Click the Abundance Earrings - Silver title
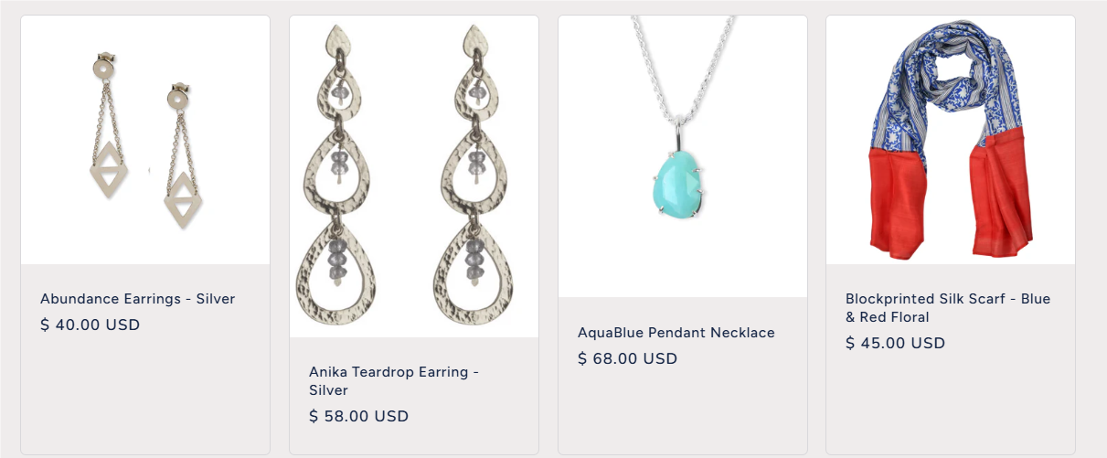This screenshot has width=1107, height=458. (x=138, y=299)
